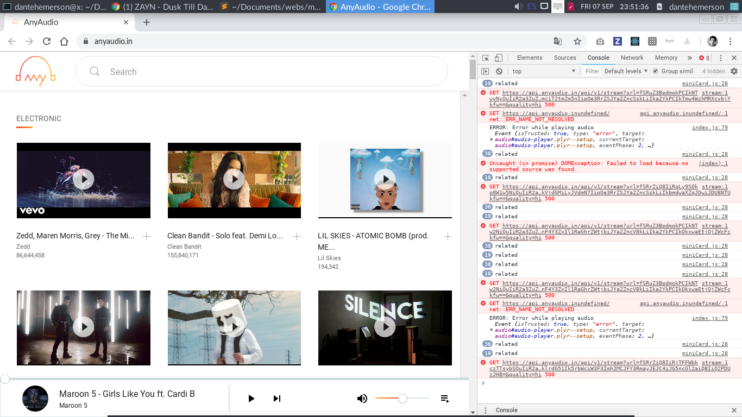Open console settings gear

(x=734, y=71)
